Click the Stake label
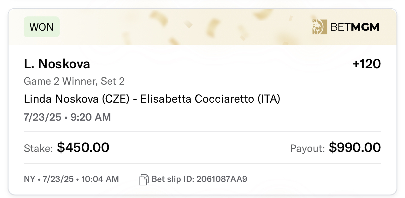The image size is (405, 198). [x=38, y=148]
